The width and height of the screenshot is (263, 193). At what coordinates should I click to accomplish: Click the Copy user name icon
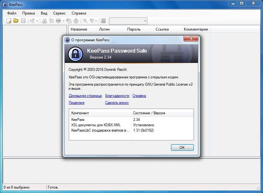(x=44, y=21)
